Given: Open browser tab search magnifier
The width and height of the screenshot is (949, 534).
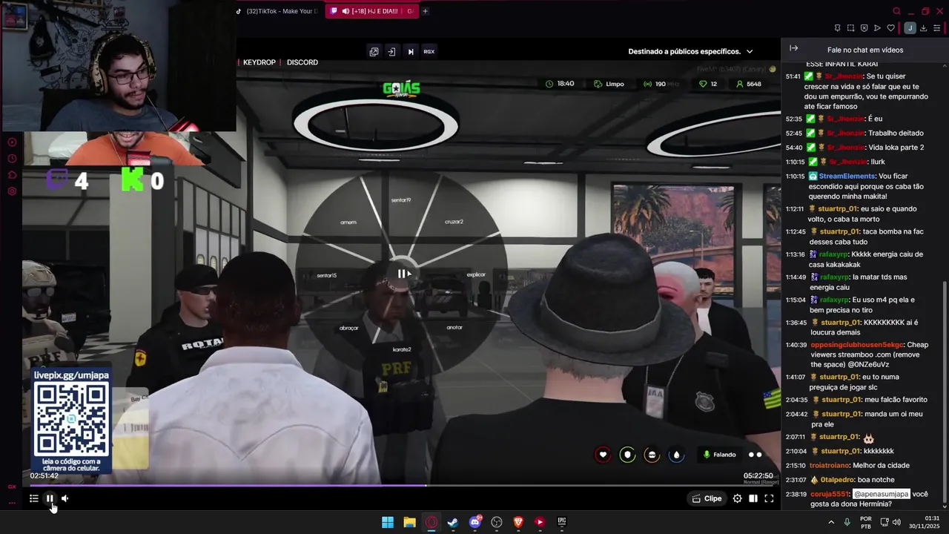Looking at the screenshot, I should (896, 11).
